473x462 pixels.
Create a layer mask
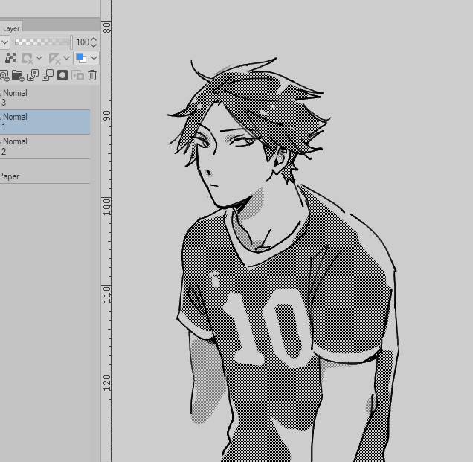(x=62, y=75)
